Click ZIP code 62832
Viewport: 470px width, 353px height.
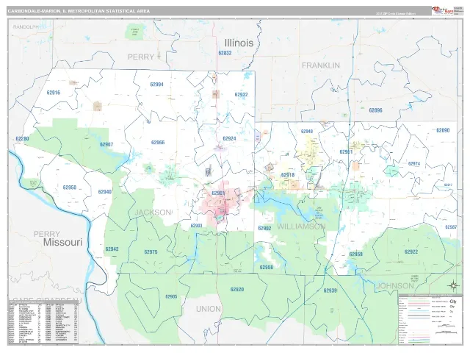click(225, 53)
